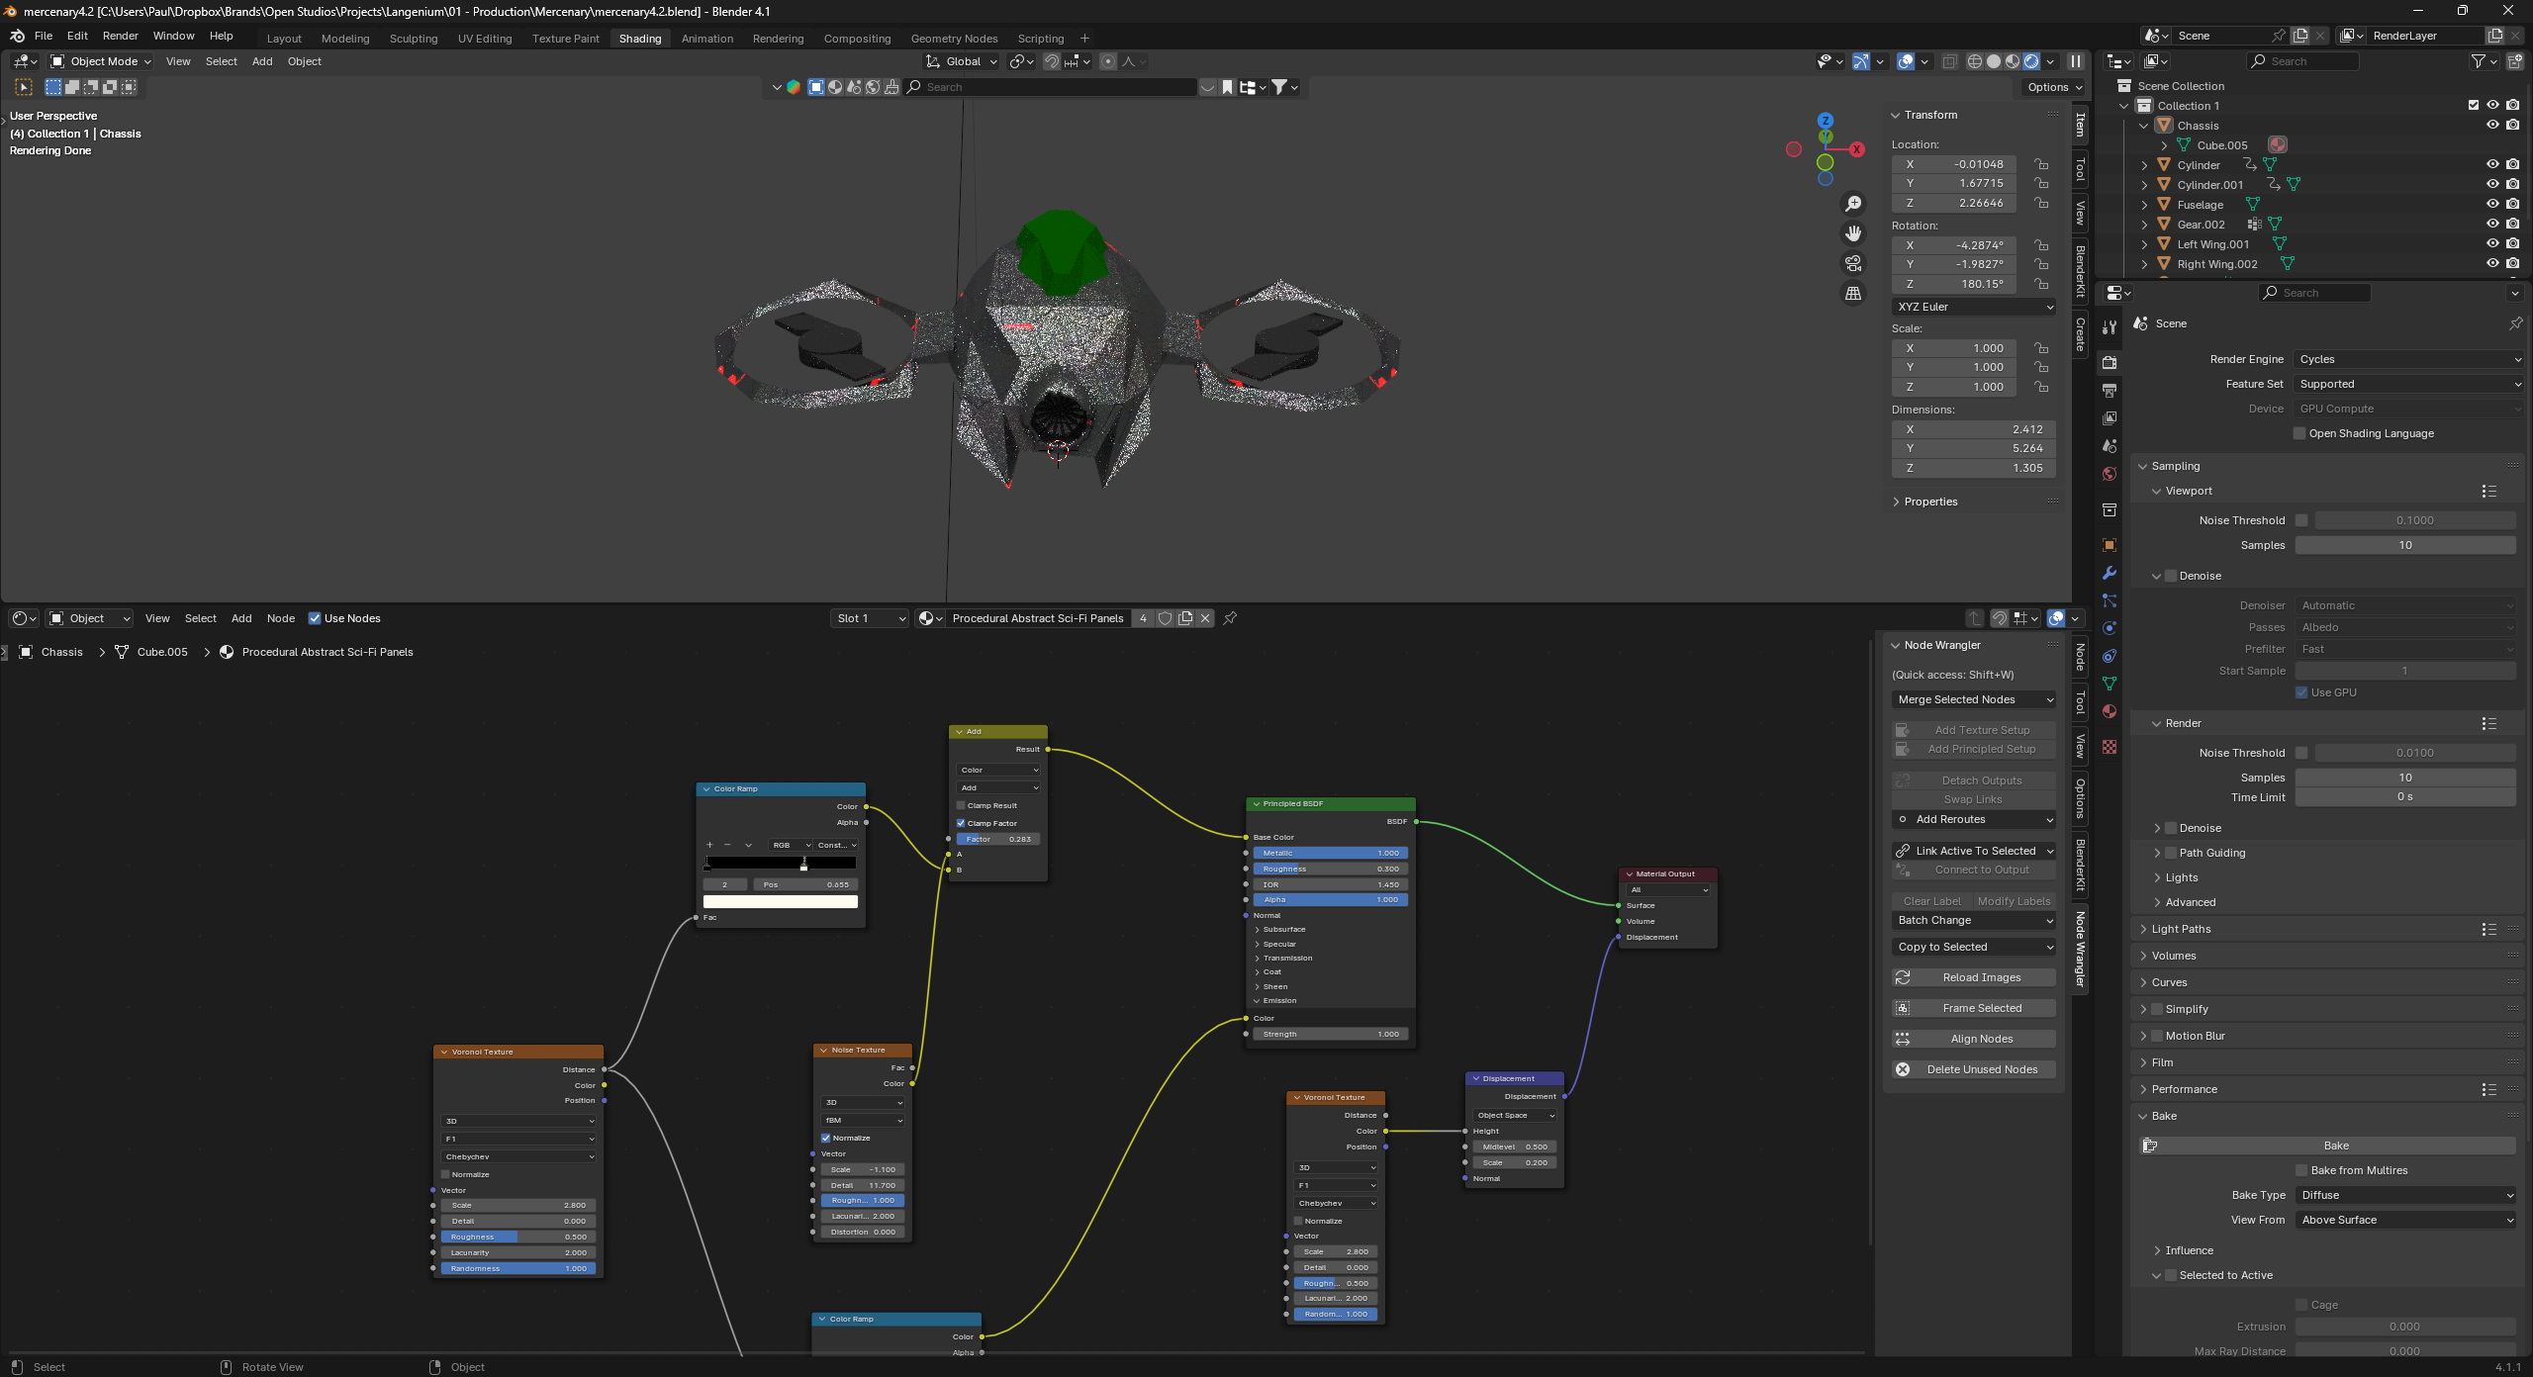Open the Render menu

pos(121,36)
